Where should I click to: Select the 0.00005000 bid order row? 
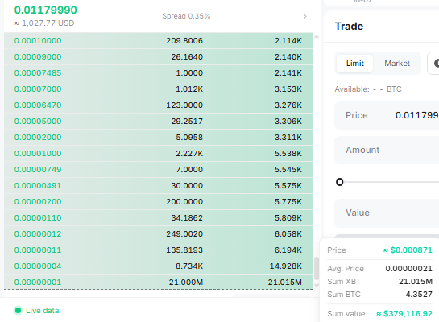pos(158,122)
